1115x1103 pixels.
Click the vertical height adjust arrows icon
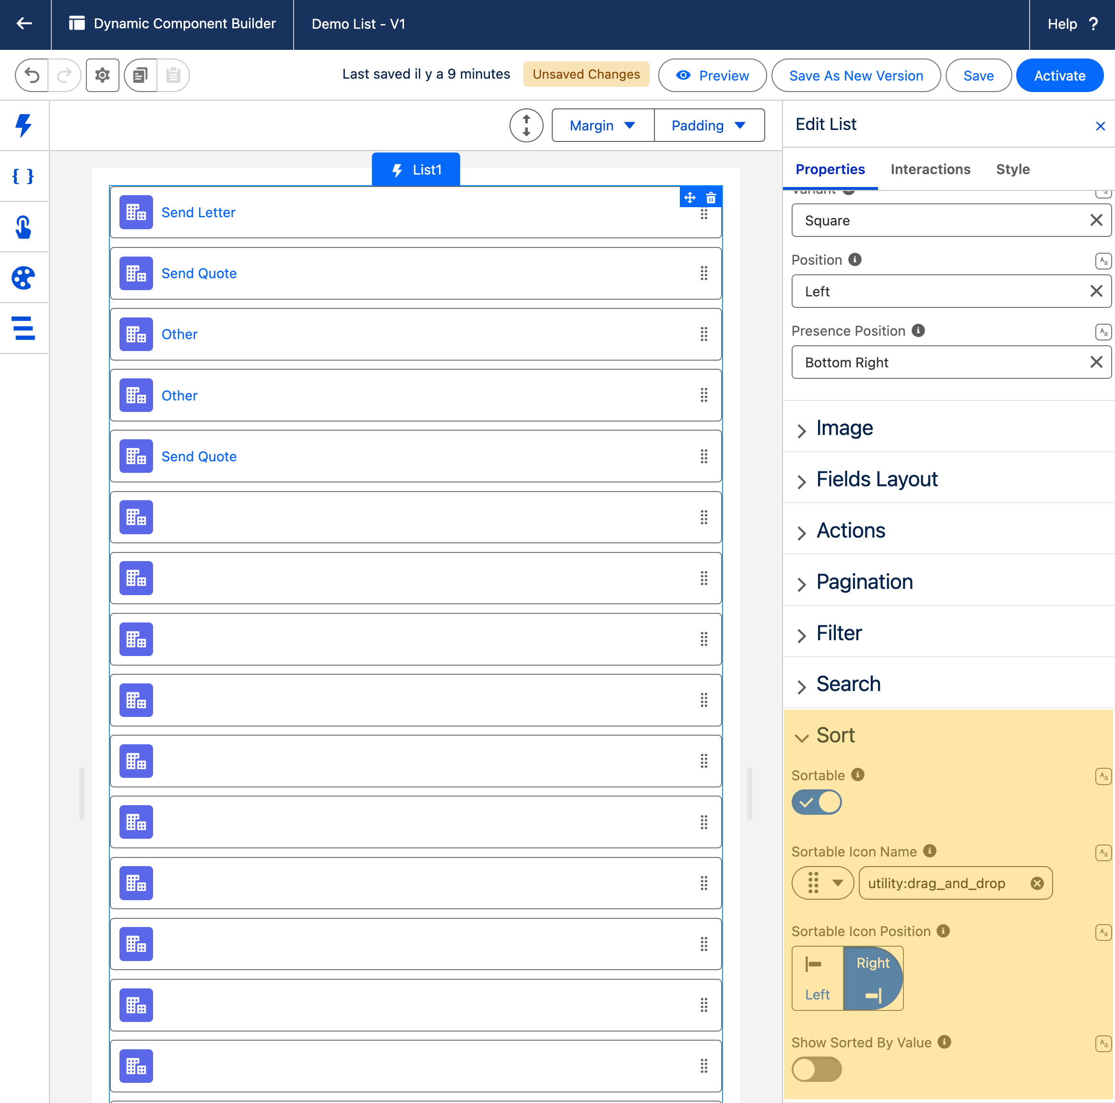[526, 125]
